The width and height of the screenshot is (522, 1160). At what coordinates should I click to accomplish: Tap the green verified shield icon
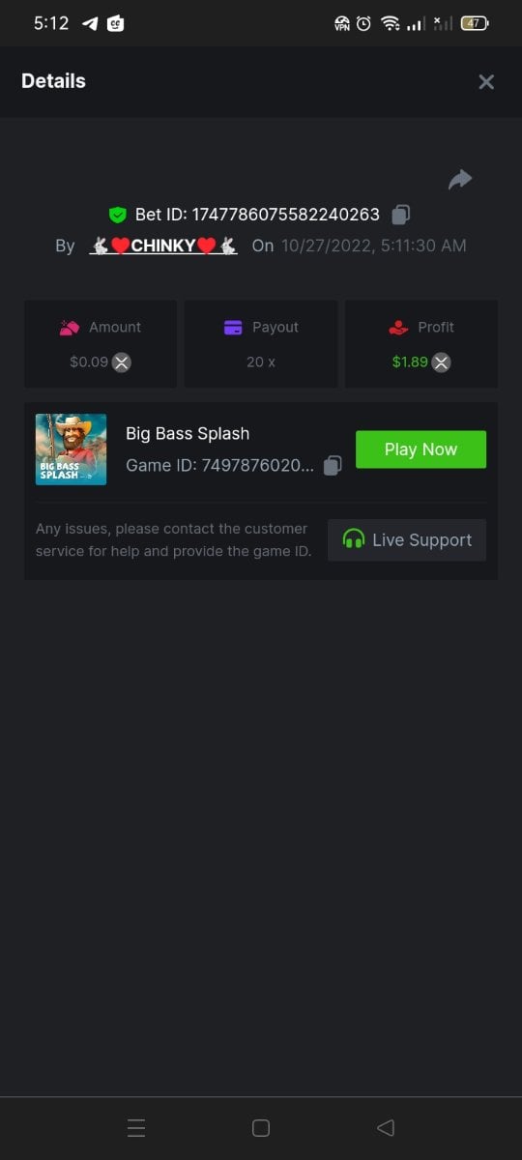click(118, 215)
